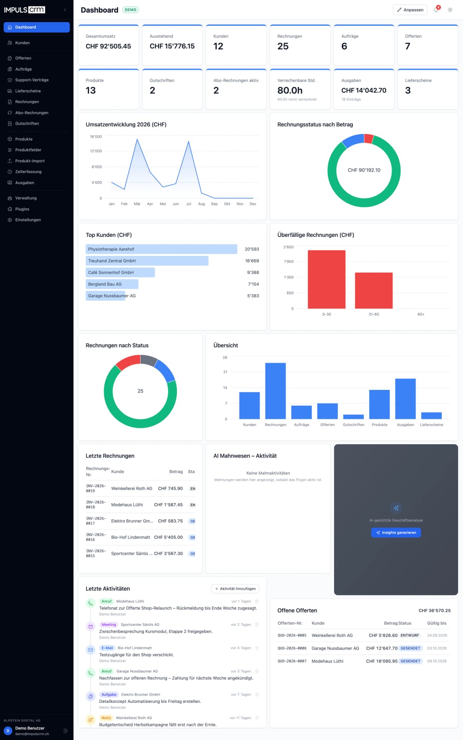Click the note icon for Weinkellerei Roth activity

pos(90,720)
